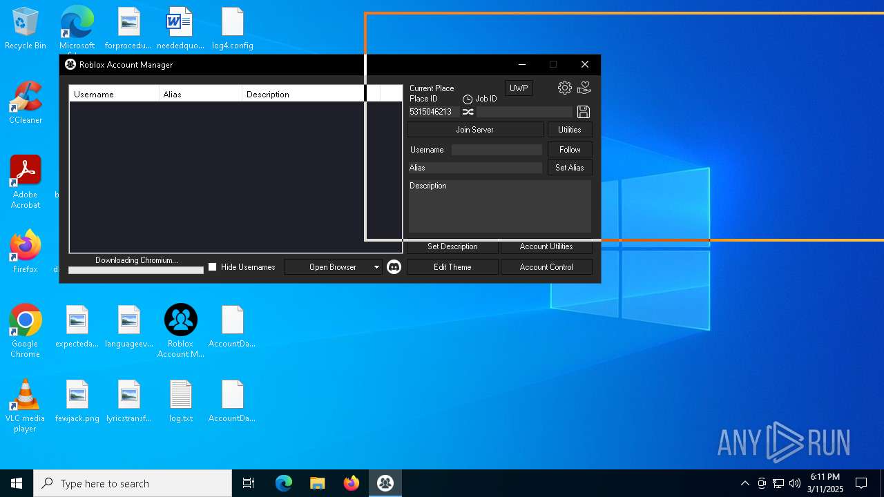
Task: Select the log4.config file icon
Action: (x=233, y=29)
